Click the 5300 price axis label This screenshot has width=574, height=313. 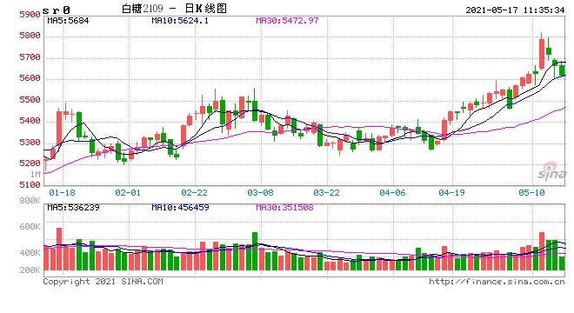[30, 143]
